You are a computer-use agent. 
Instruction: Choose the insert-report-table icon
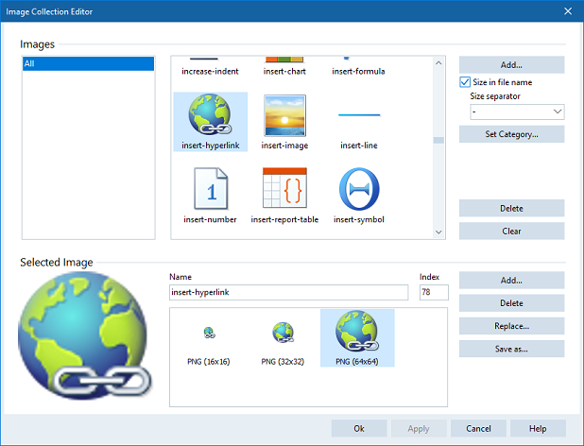pyautogui.click(x=283, y=189)
